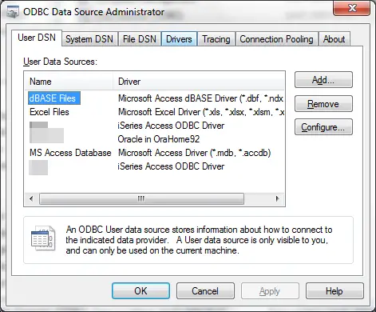Click the ODBC title bar application icon
The image size is (376, 312).
(x=13, y=12)
